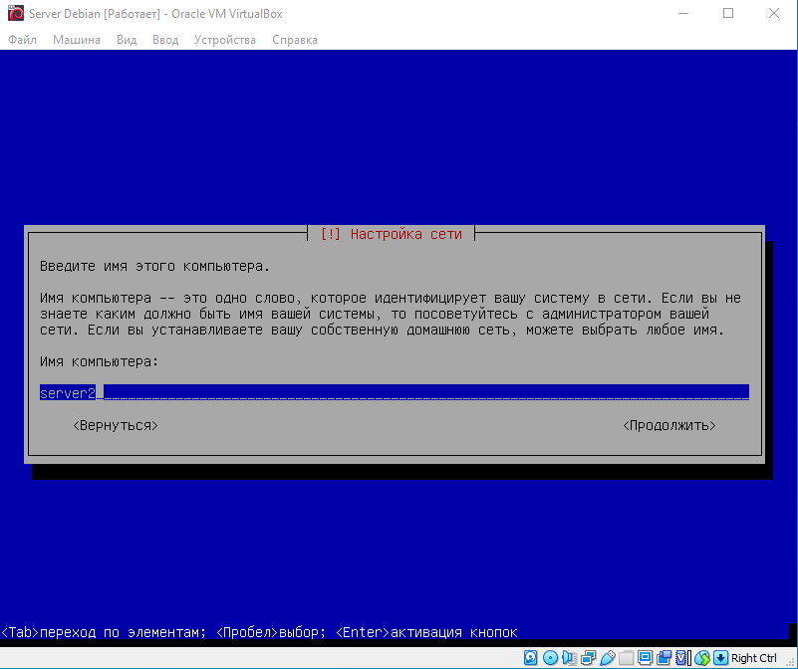The width and height of the screenshot is (798, 669).
Task: Open the Файл menu
Action: [22, 40]
